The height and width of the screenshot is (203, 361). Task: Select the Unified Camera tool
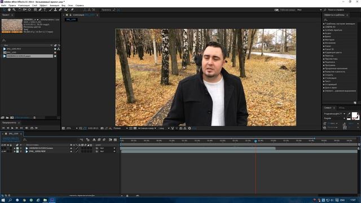[24, 10]
